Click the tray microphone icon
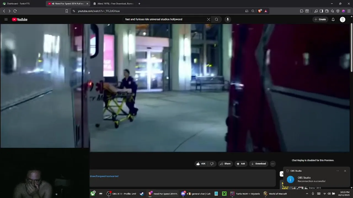353x198 pixels. coord(313,194)
